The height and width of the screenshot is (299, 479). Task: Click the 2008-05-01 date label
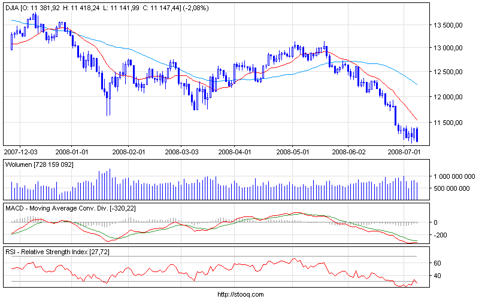point(293,152)
